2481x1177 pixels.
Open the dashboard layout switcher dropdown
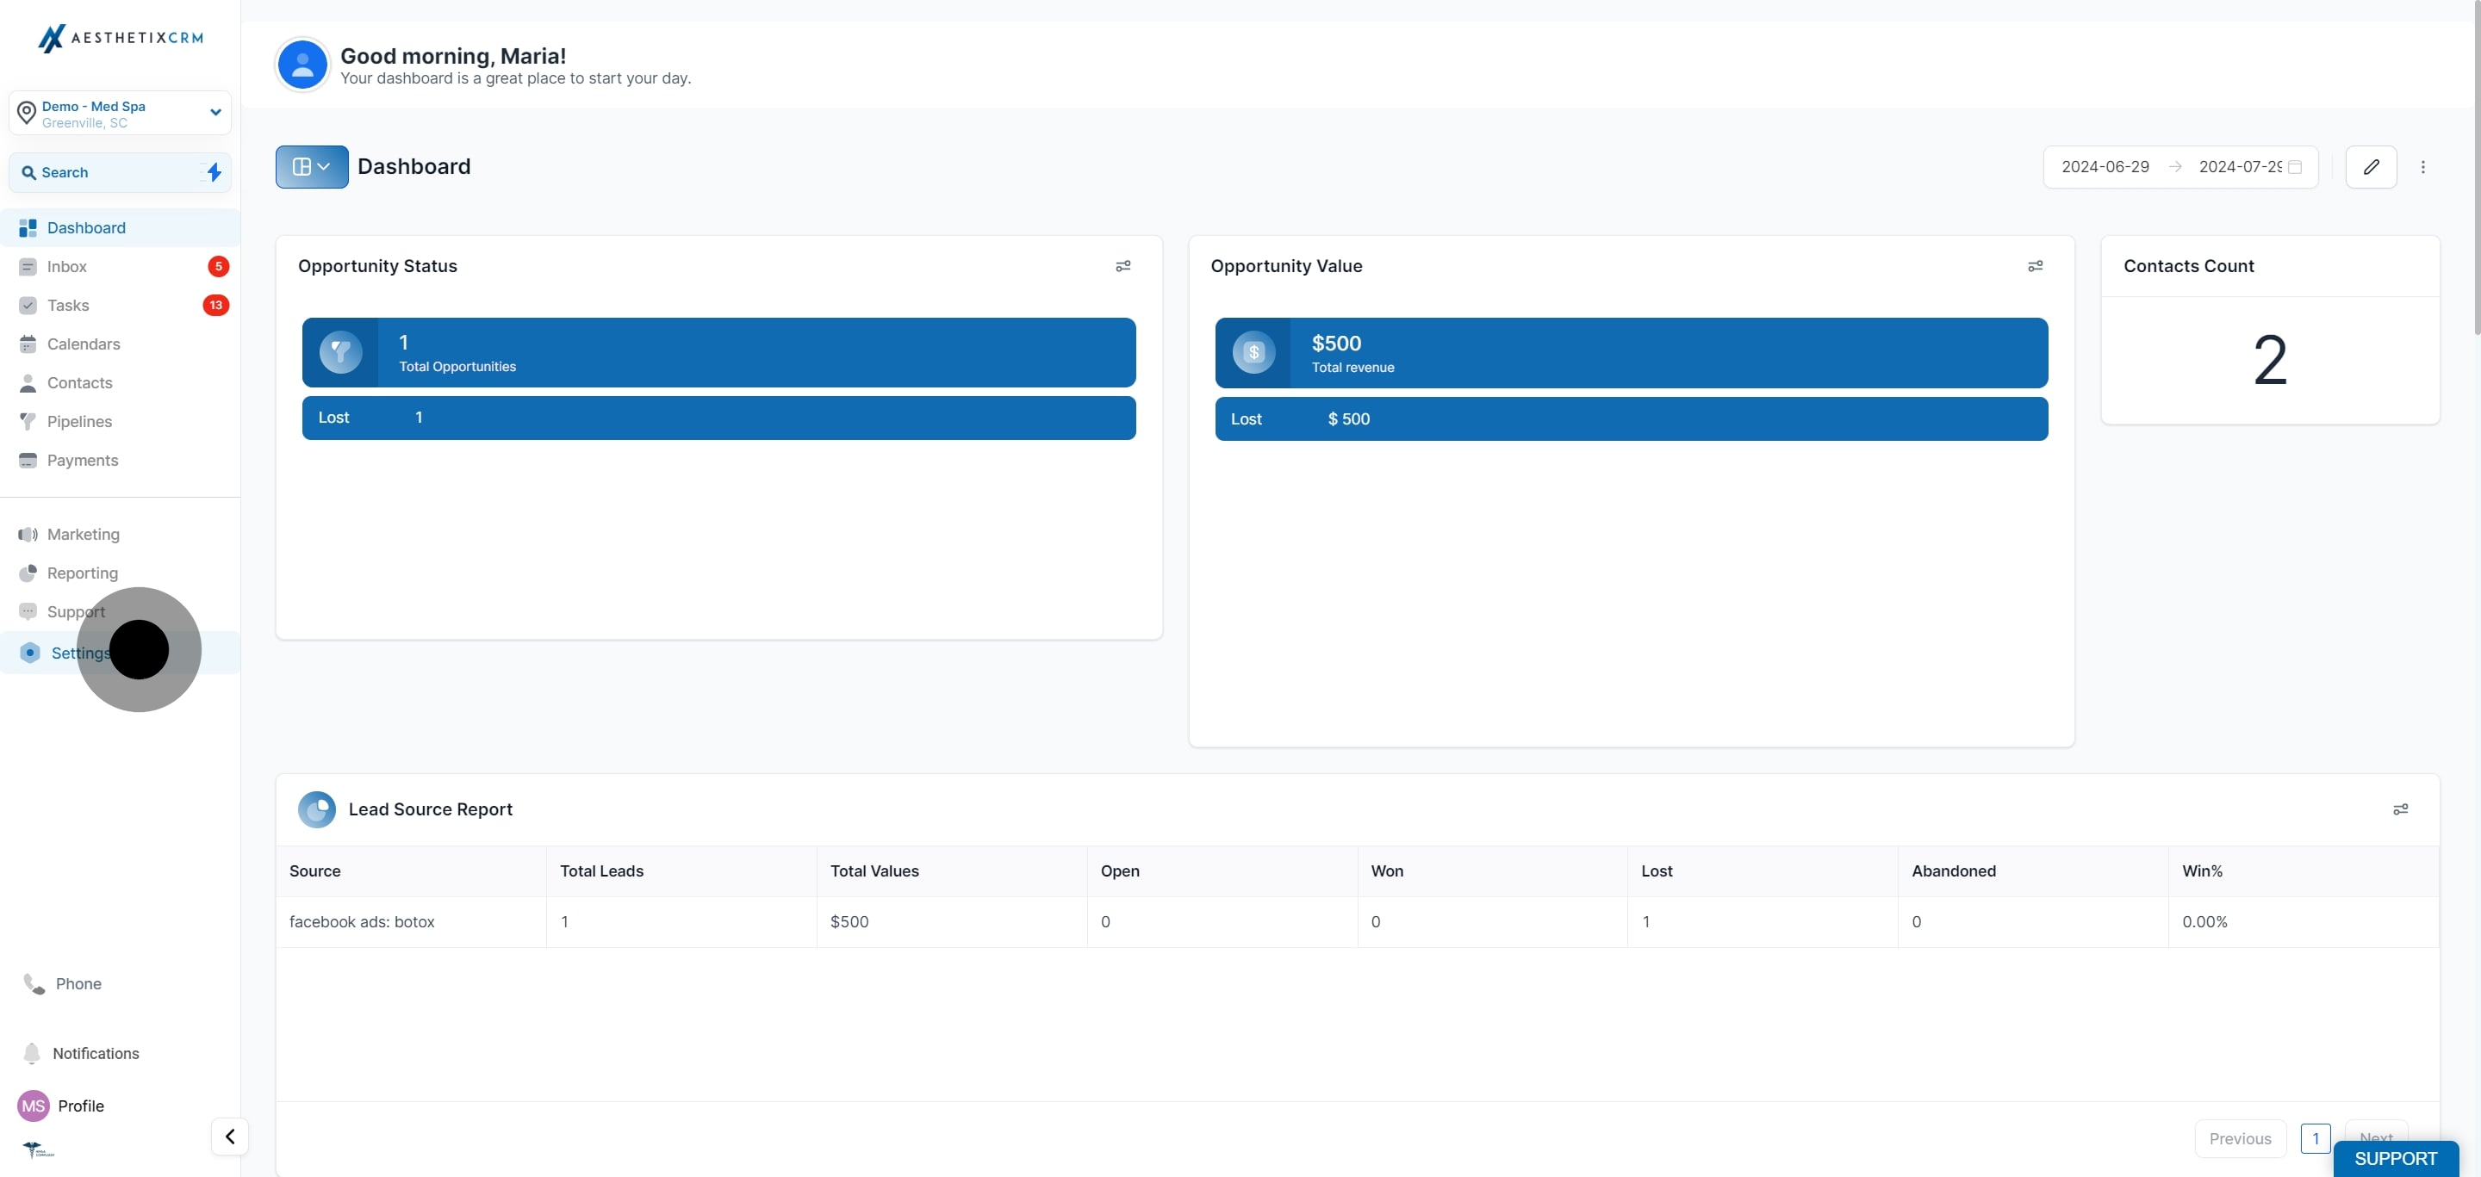pos(311,166)
